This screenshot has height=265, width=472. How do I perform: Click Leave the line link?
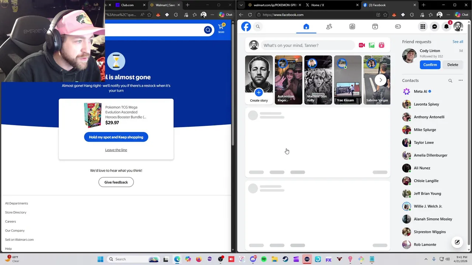[116, 150]
